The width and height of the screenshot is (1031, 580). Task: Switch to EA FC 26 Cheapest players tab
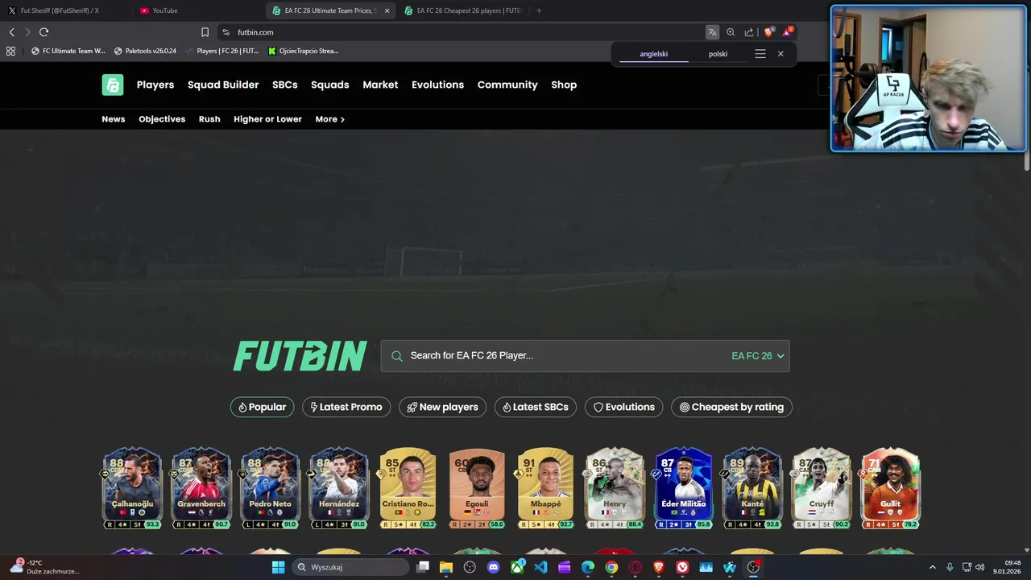[x=464, y=10]
